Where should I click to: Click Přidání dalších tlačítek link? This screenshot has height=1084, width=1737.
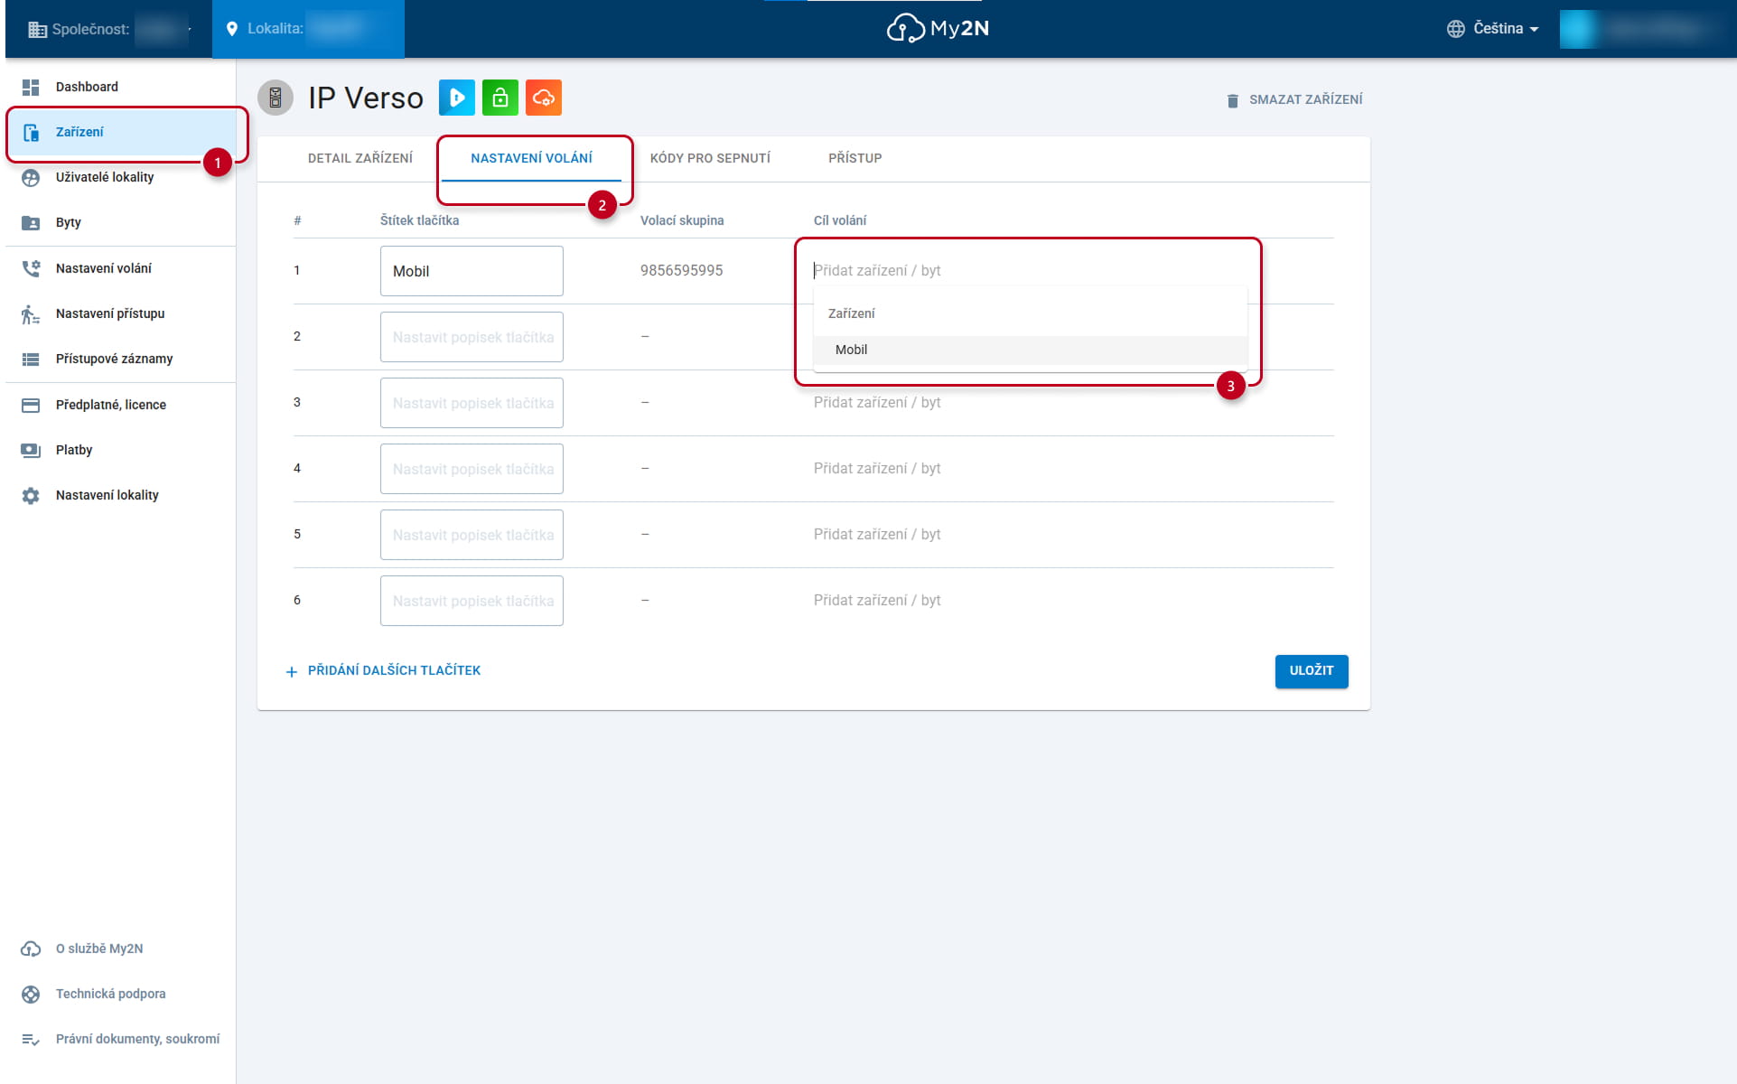pyautogui.click(x=383, y=671)
